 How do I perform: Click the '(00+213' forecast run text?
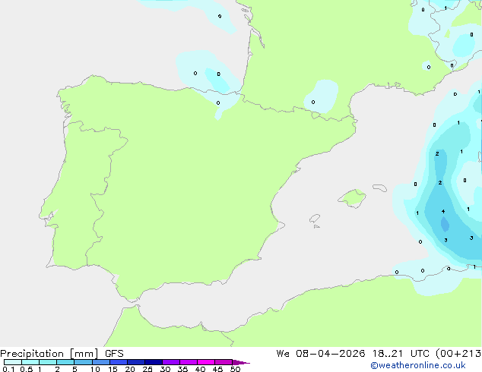click(x=458, y=354)
